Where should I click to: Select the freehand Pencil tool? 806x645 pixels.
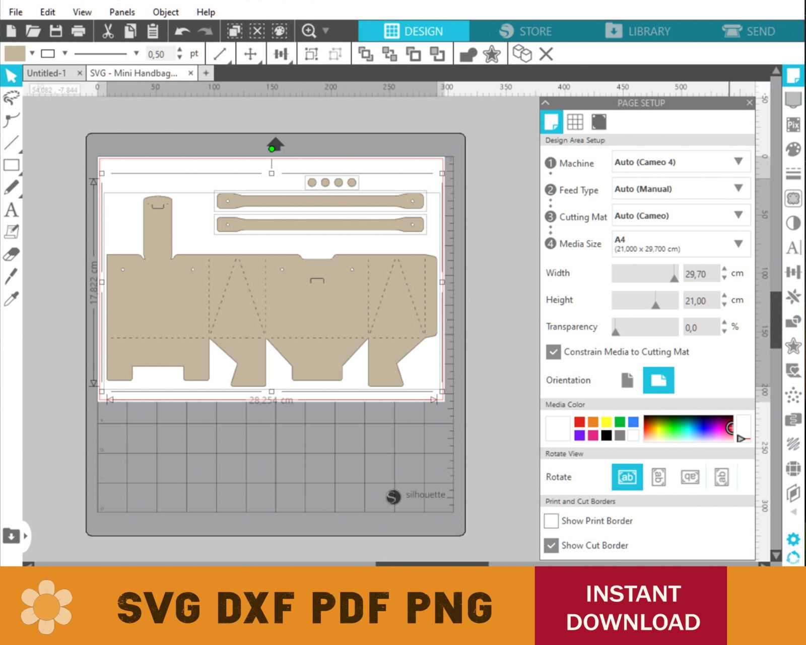[11, 187]
